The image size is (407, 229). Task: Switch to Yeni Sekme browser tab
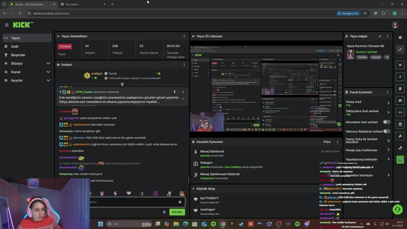click(x=83, y=4)
